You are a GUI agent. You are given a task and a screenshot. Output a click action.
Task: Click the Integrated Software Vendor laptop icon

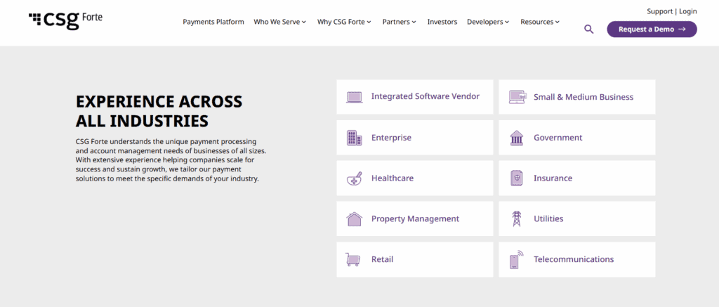[x=354, y=97]
